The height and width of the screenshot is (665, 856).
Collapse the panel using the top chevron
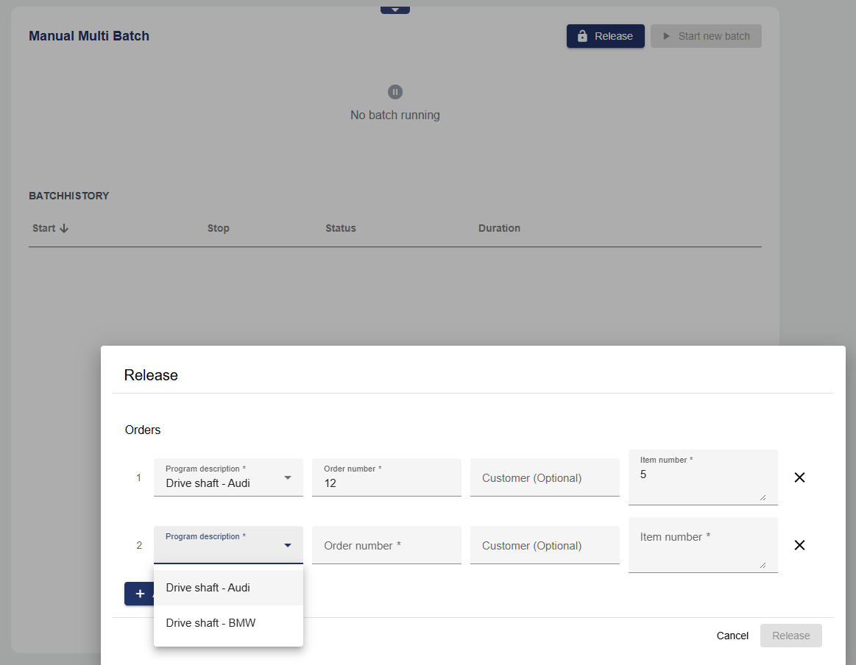point(395,10)
